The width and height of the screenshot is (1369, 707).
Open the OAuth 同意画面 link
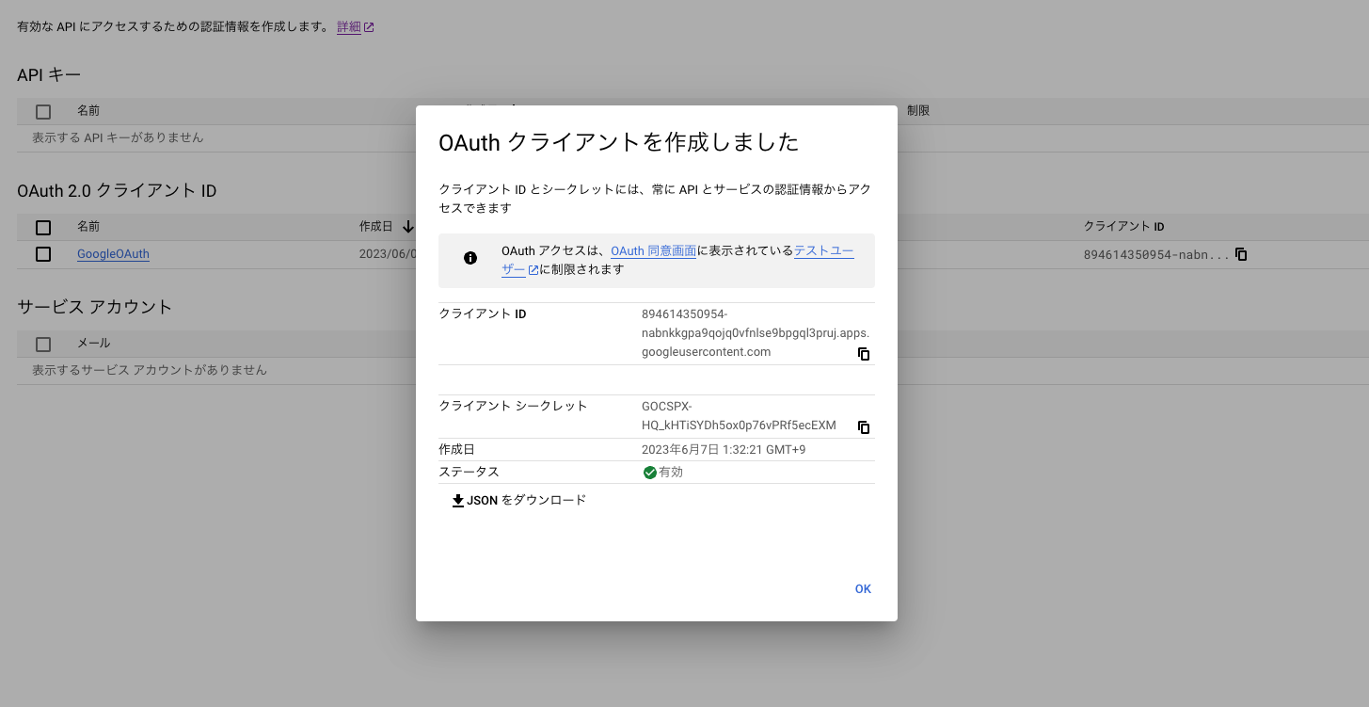tap(653, 251)
